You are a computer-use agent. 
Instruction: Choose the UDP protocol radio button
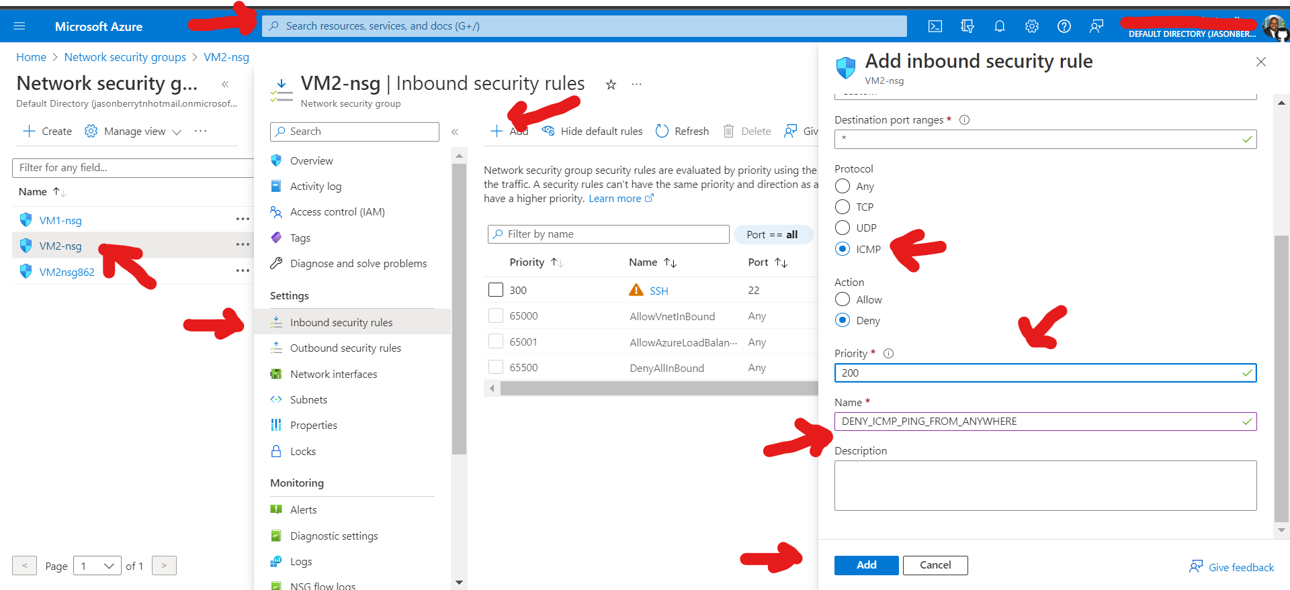click(843, 228)
